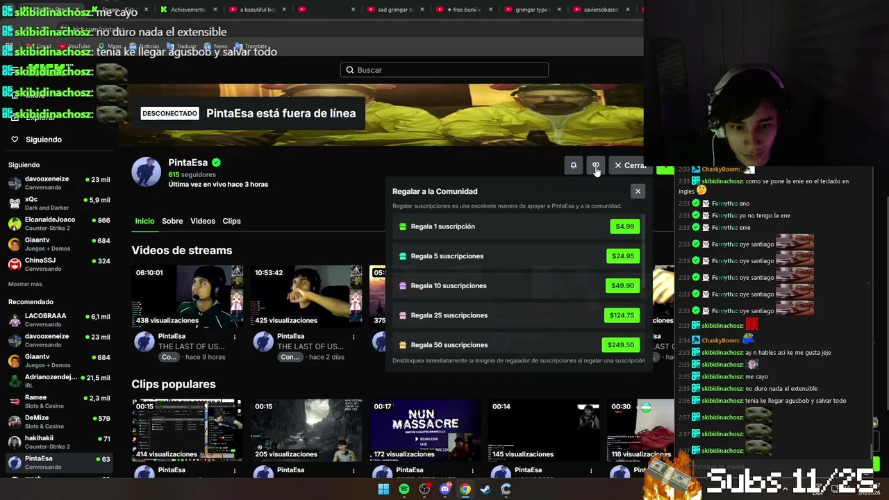Viewport: 889px width, 500px height.
Task: Open options menu for the 205 visualizaciones clip
Action: tap(354, 471)
